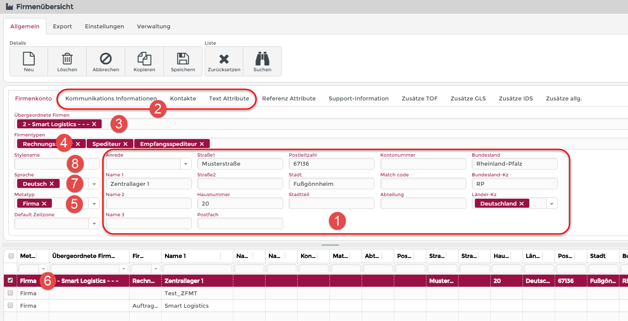Click the empty Postfach field
628x321 pixels.
tap(240, 223)
